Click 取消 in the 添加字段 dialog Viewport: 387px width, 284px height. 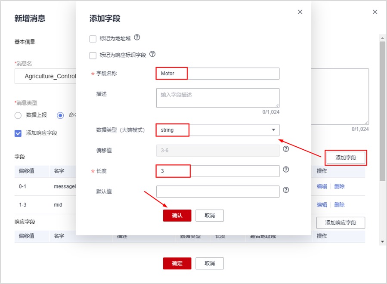point(210,216)
